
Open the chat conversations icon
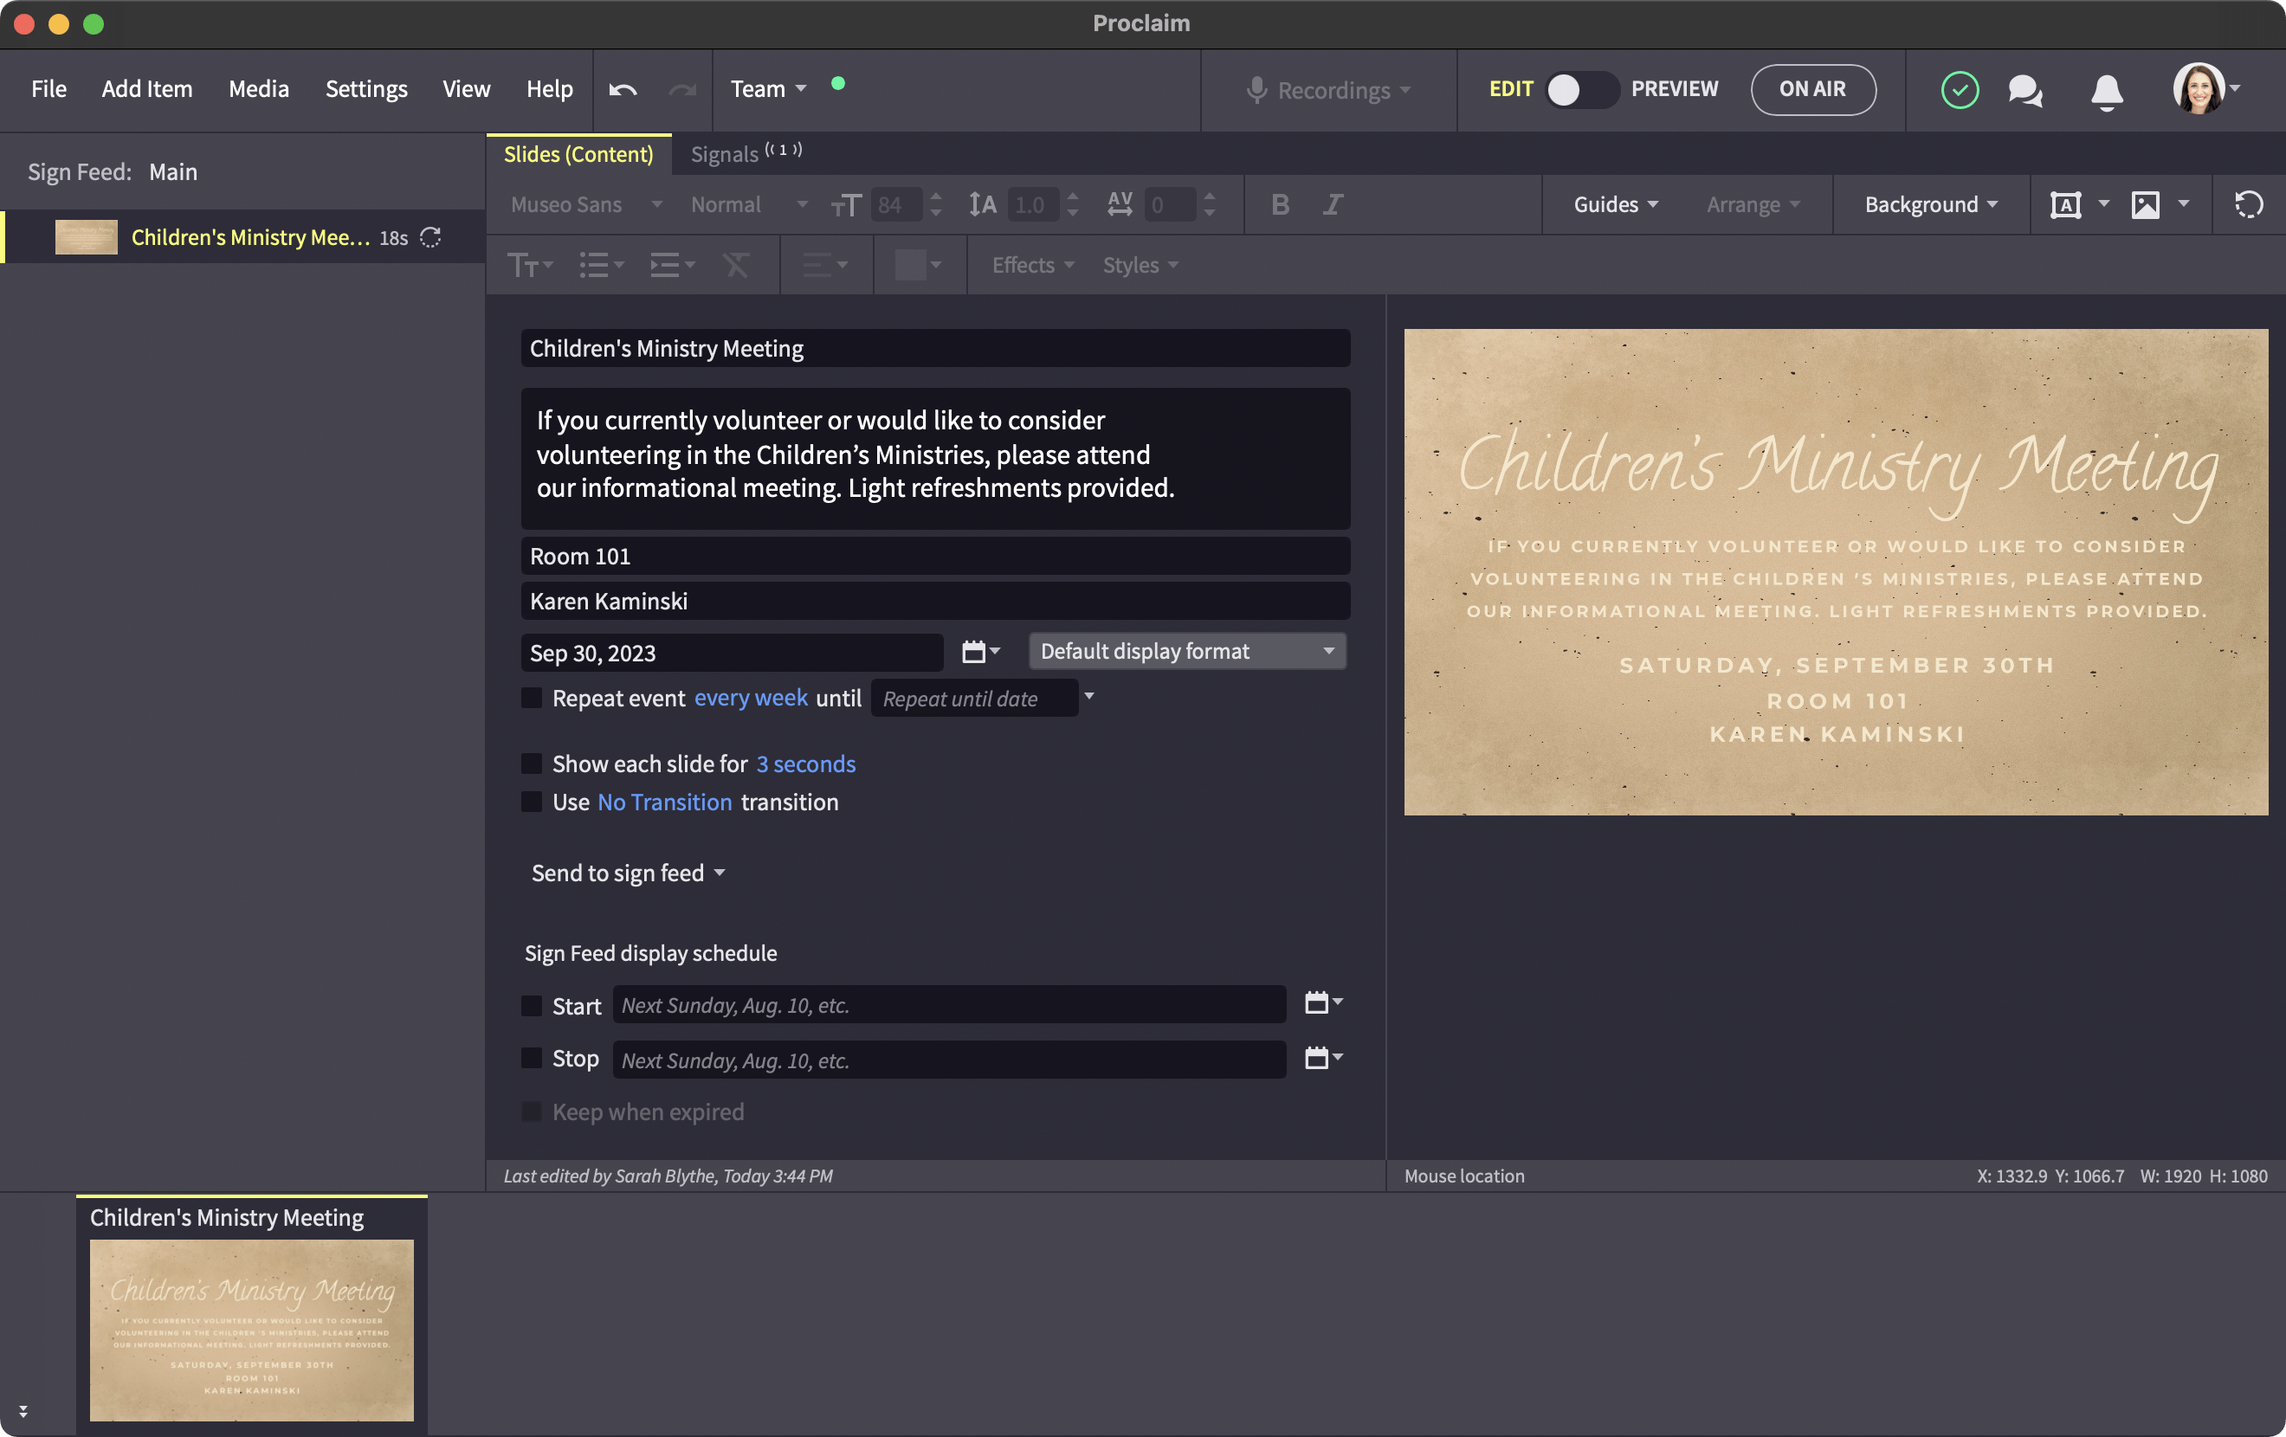pos(2025,90)
